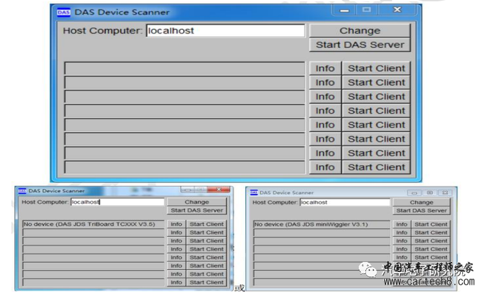Minimize the miniWiggler DAS Device Scanner window
481x292 pixels.
click(x=414, y=193)
